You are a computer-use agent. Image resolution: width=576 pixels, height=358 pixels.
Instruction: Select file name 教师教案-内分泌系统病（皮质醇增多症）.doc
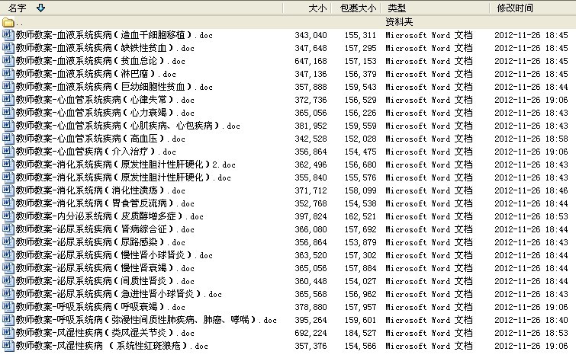pyautogui.click(x=109, y=216)
